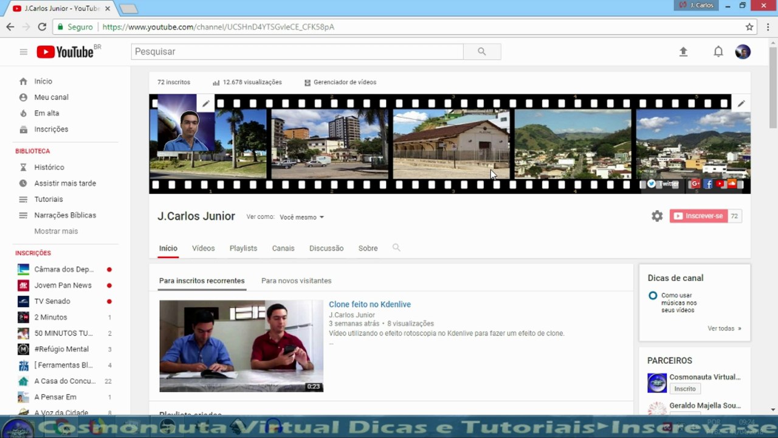Click the home icon beside sidebar Início
778x438 pixels.
point(23,82)
